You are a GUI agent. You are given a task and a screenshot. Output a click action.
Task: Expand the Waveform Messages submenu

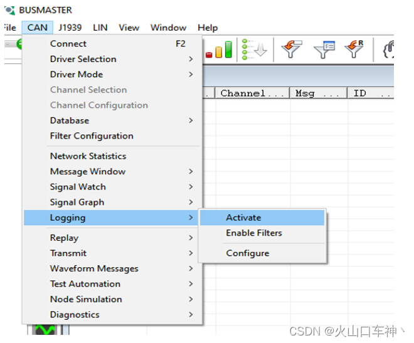tap(112, 268)
